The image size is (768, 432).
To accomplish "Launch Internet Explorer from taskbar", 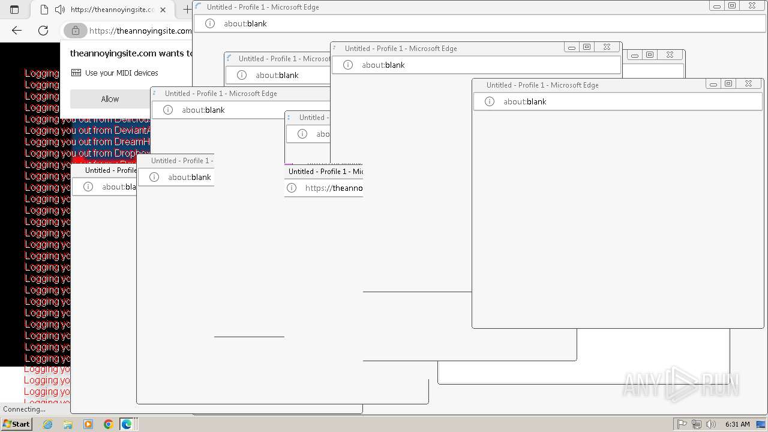I will (48, 424).
